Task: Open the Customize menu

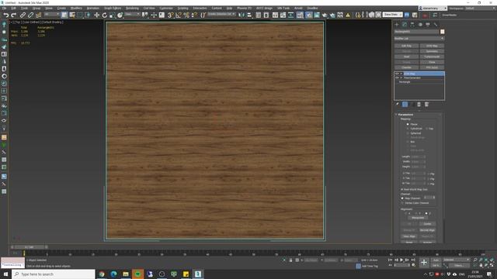Action: pyautogui.click(x=166, y=9)
